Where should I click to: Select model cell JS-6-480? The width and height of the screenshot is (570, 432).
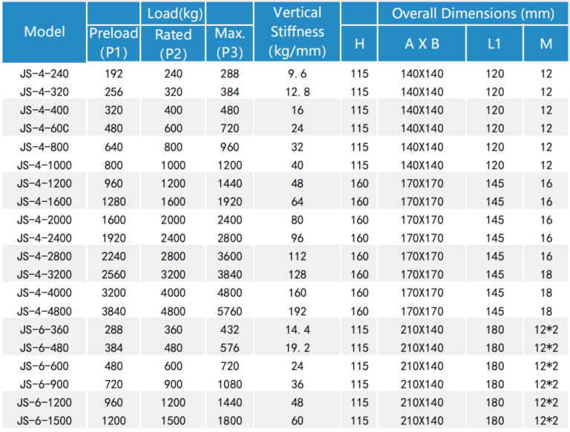[x=45, y=348]
